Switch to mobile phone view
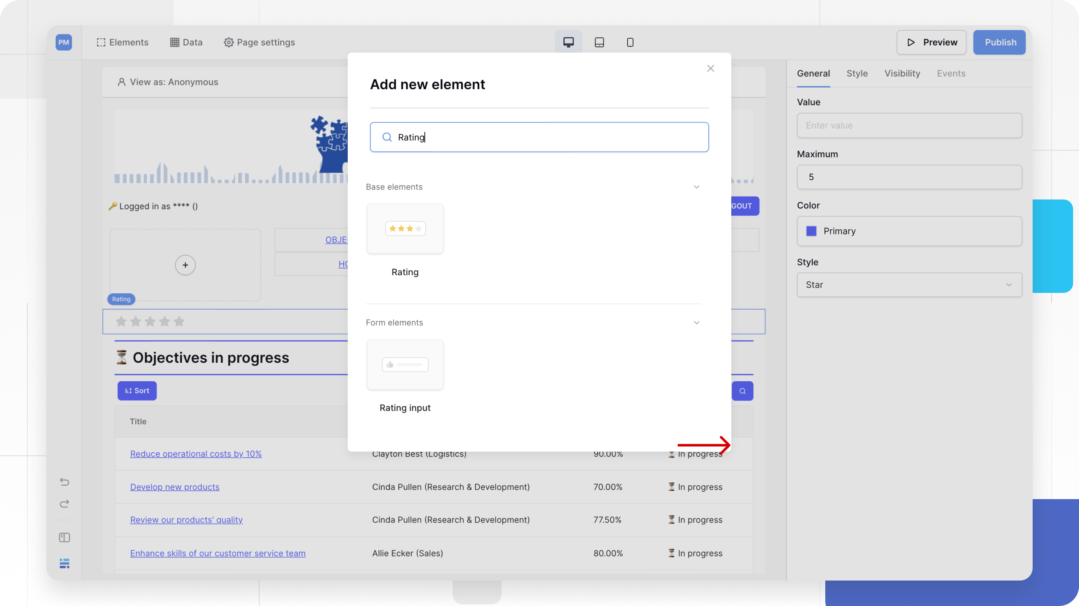Image resolution: width=1079 pixels, height=606 pixels. pyautogui.click(x=630, y=43)
